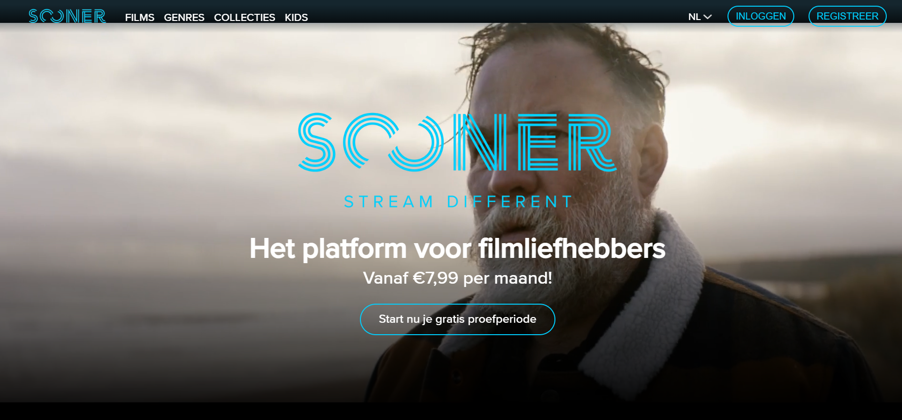The width and height of the screenshot is (902, 420).
Task: Click the large Sooner logo in the hero
Action: tap(457, 142)
